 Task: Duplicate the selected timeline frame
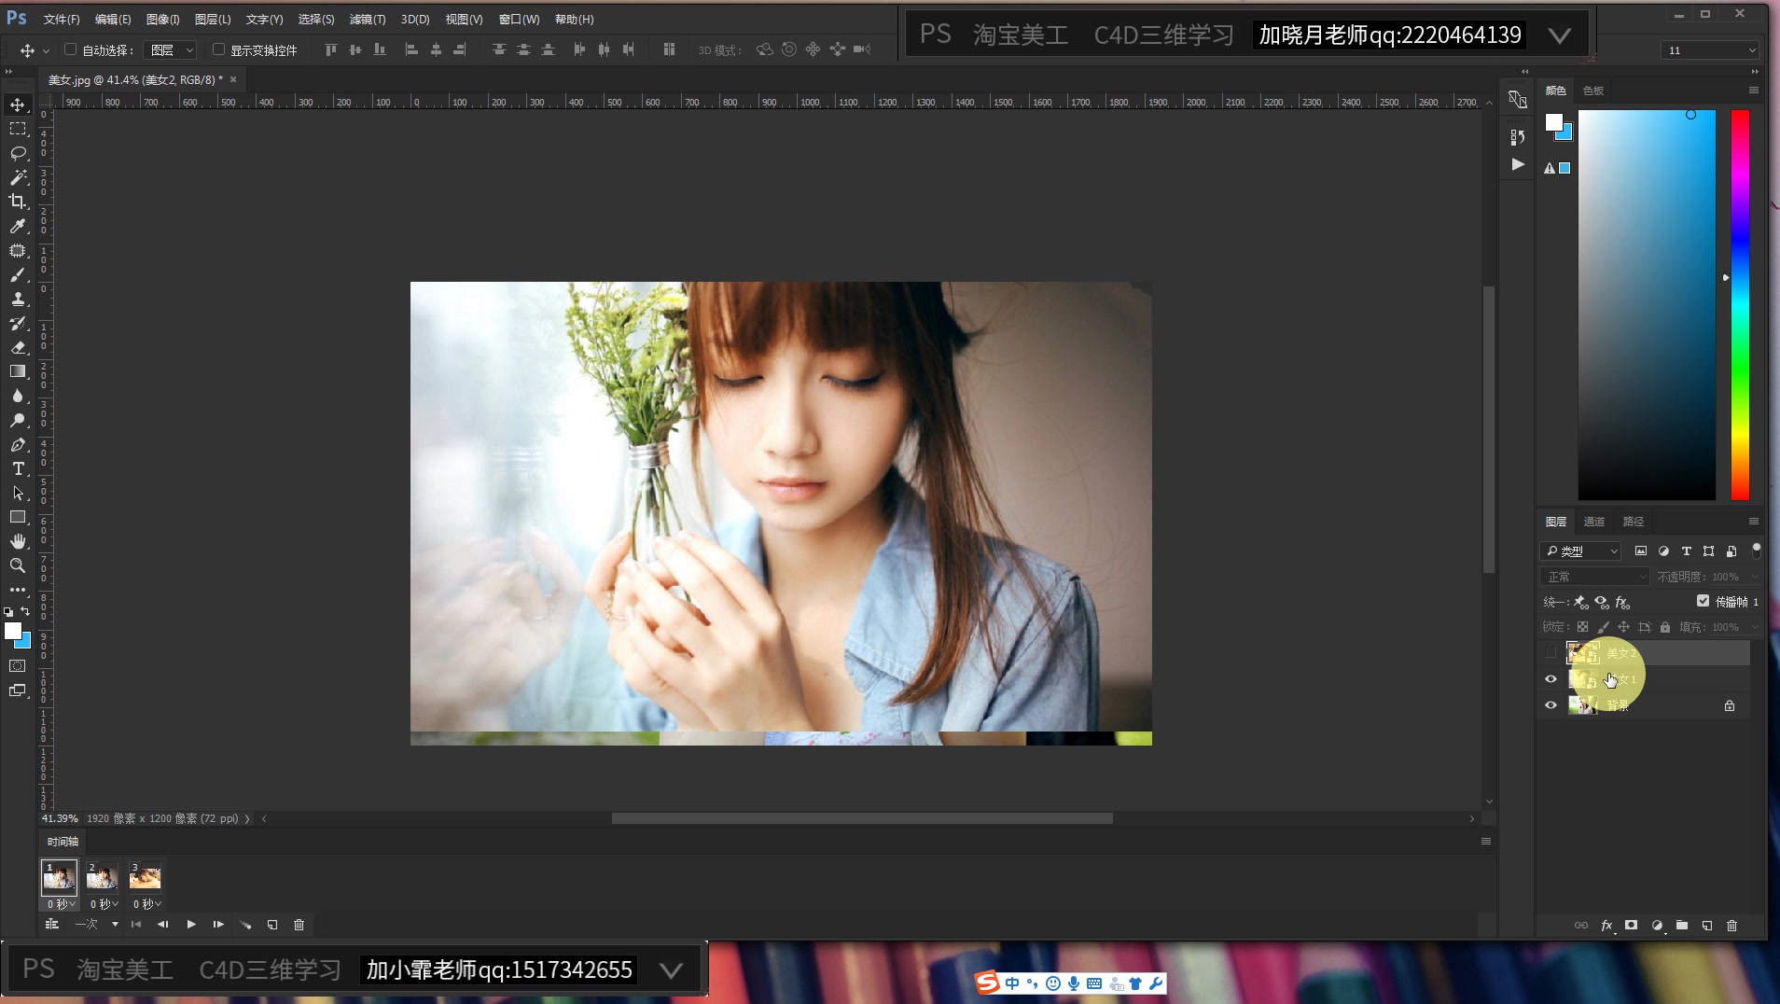(272, 925)
